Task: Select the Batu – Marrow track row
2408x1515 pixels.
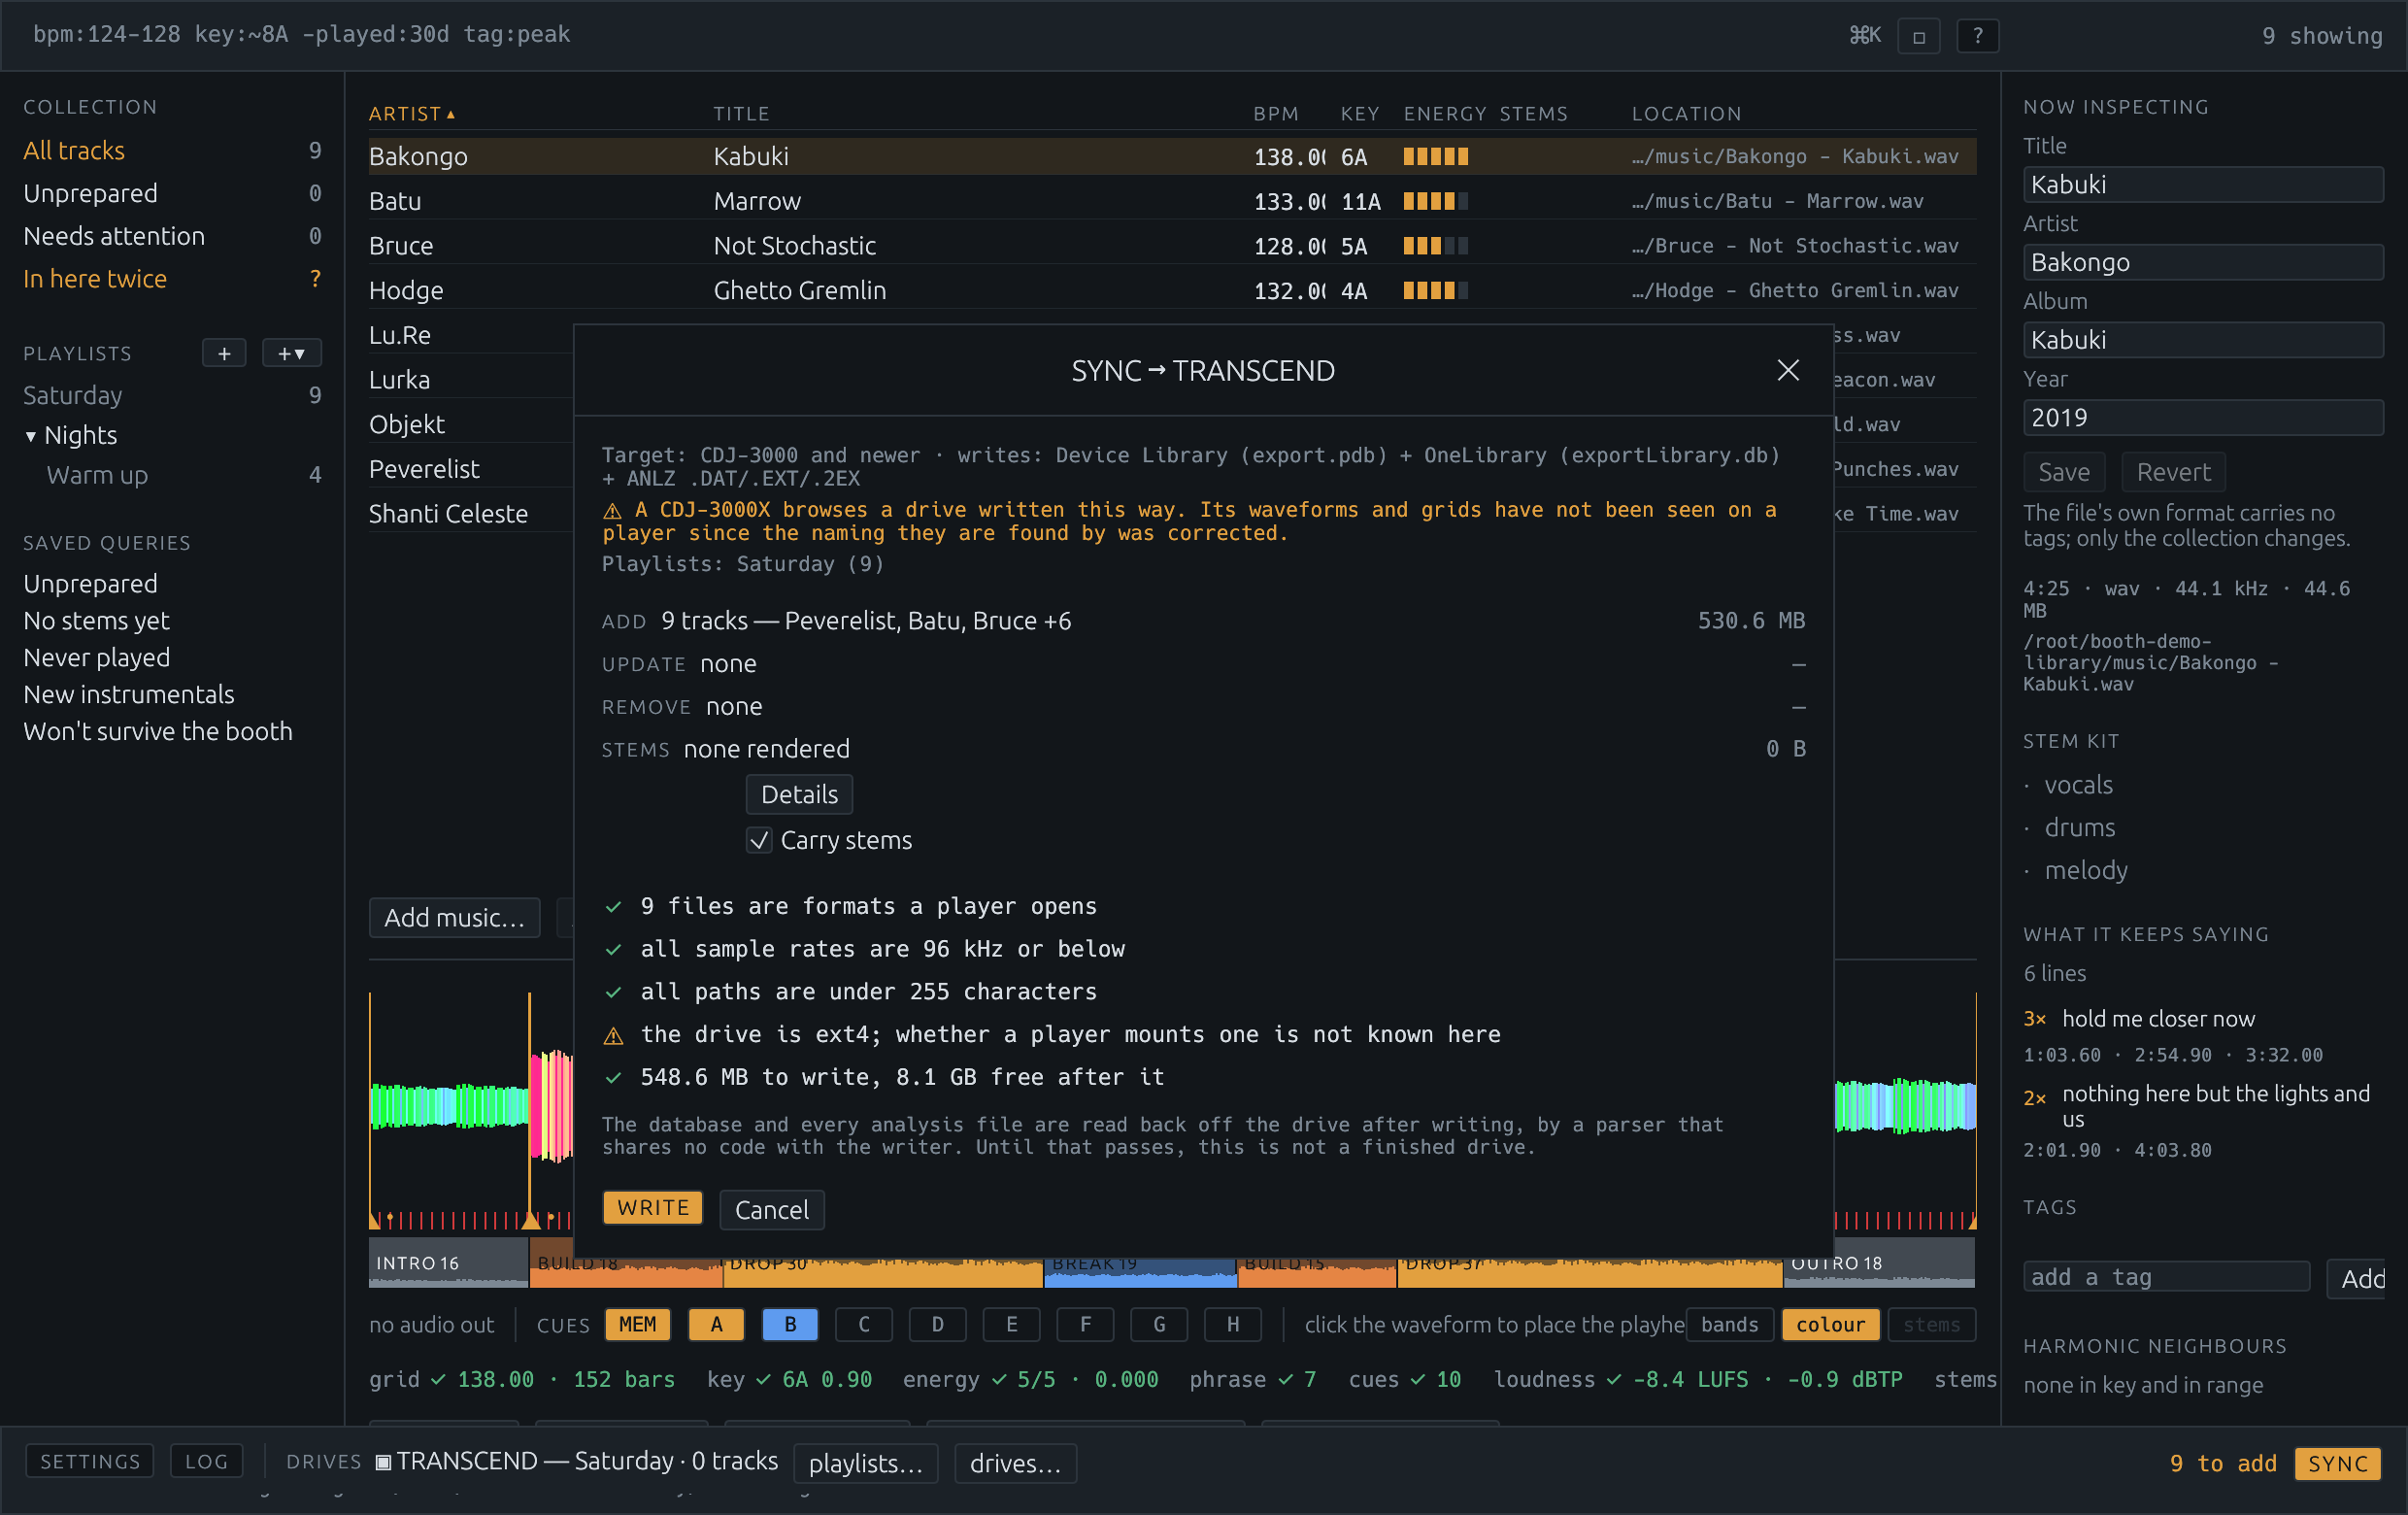Action: pyautogui.click(x=1172, y=201)
